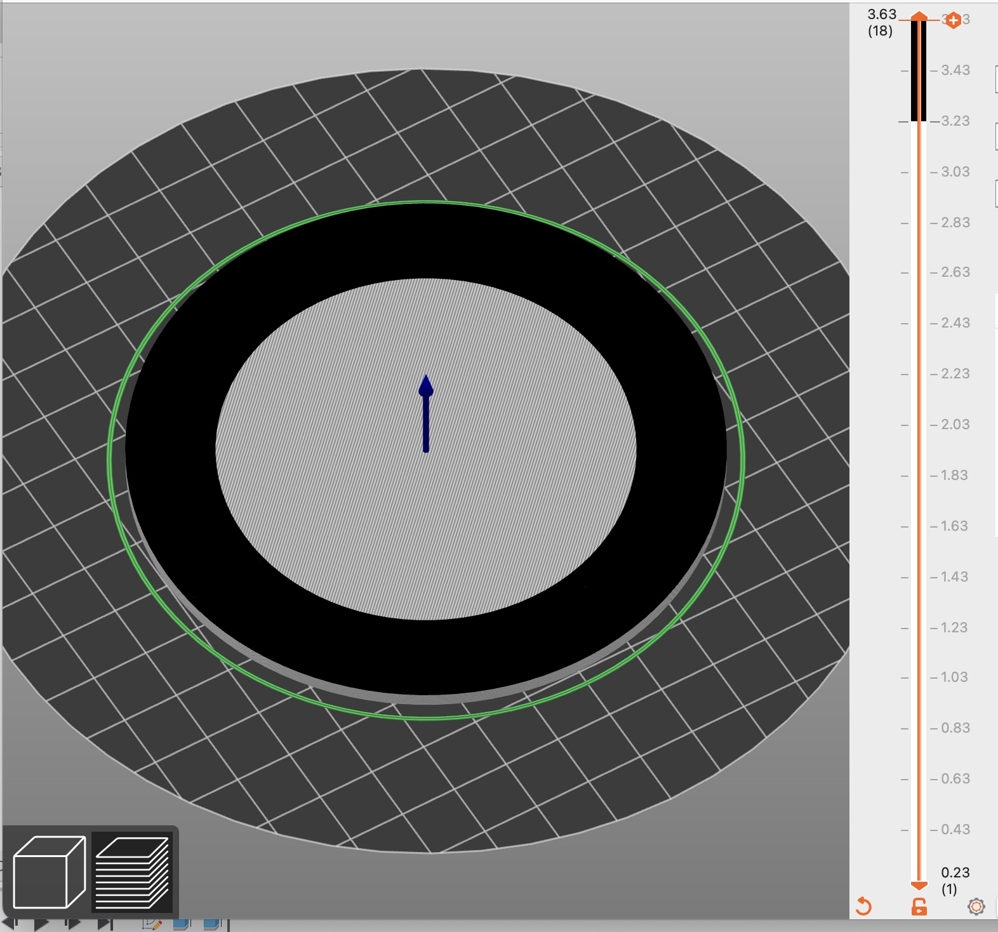Click the 2.23 height mark on ruler

(x=955, y=374)
